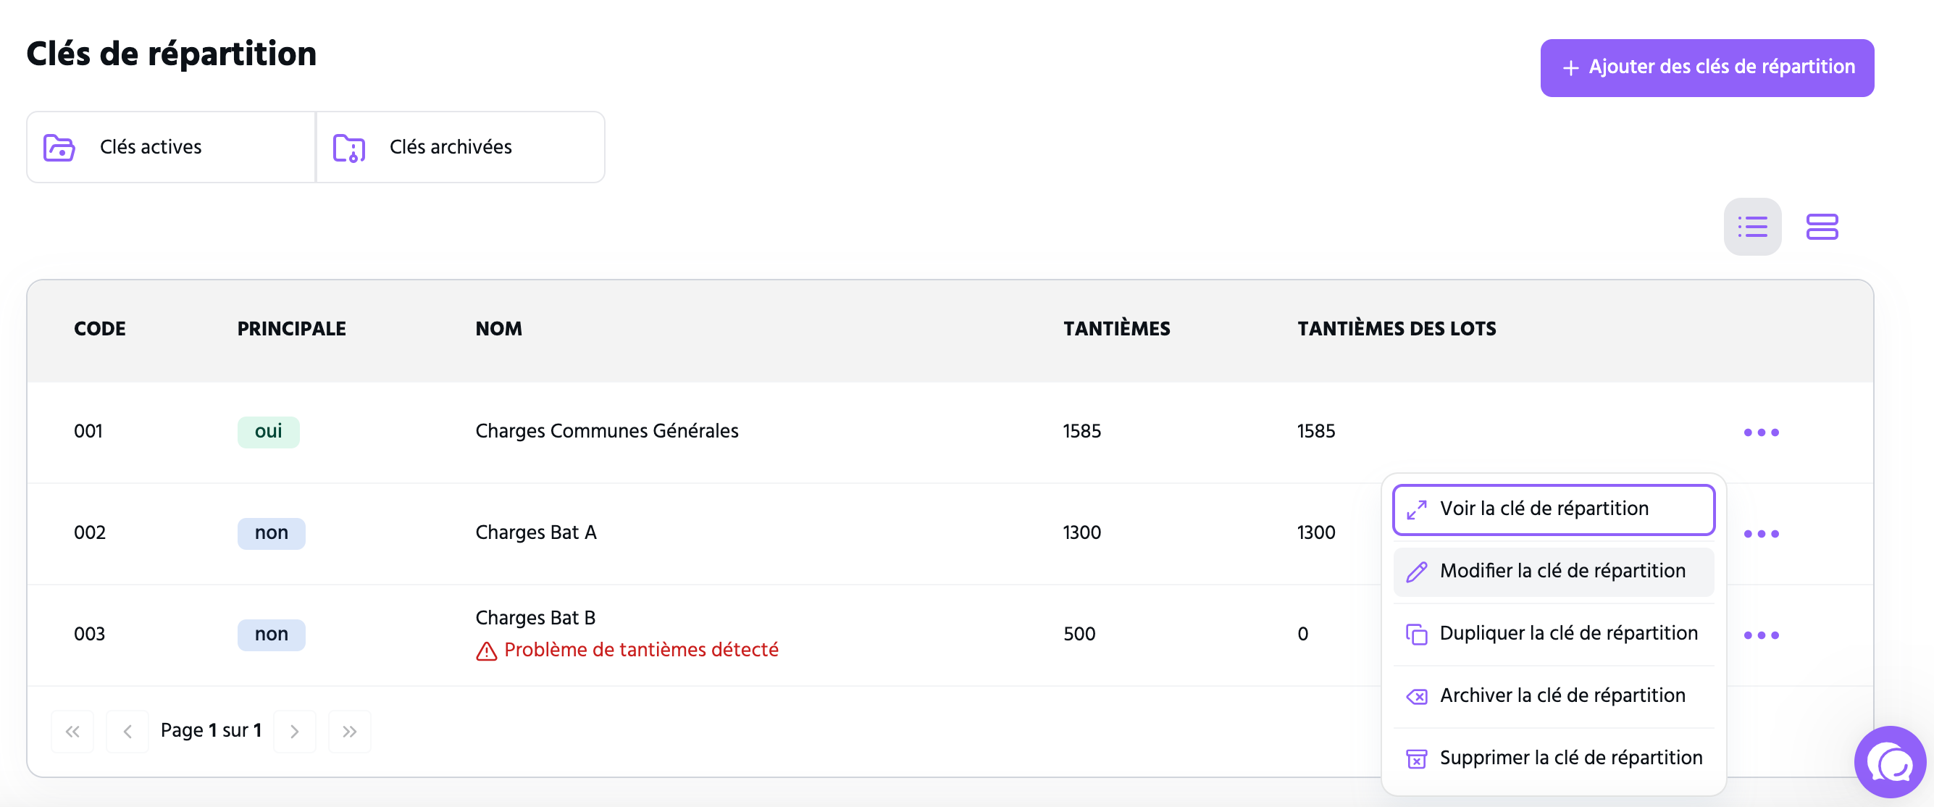This screenshot has width=1934, height=807.
Task: Switch to the list view icon
Action: (1751, 227)
